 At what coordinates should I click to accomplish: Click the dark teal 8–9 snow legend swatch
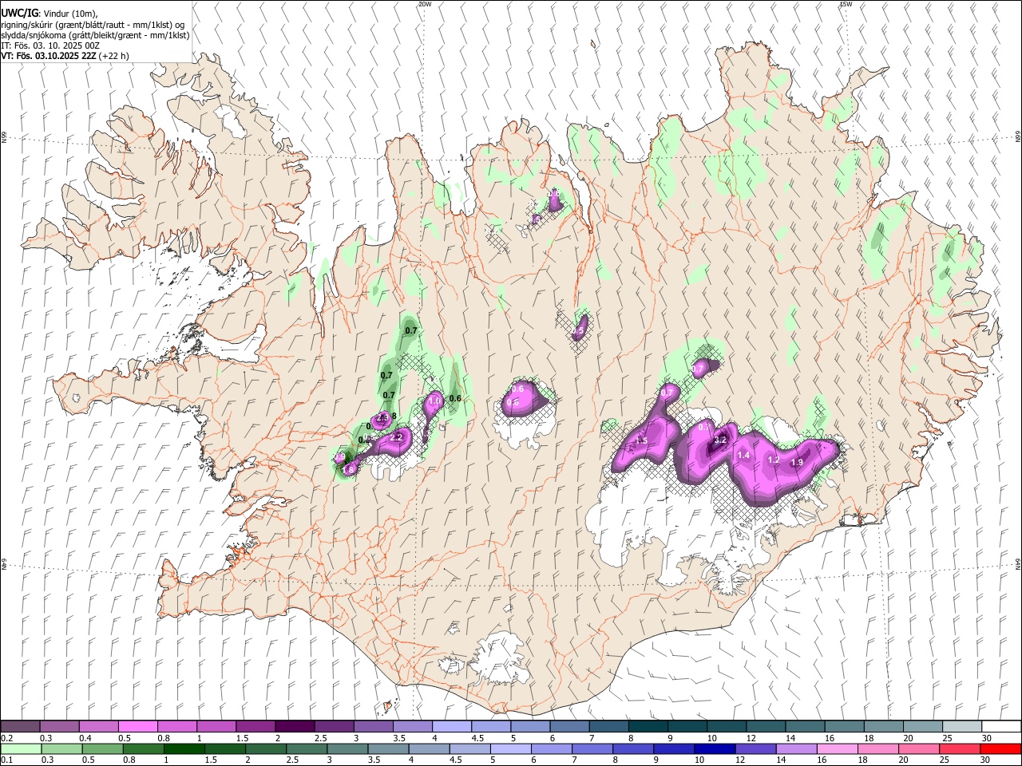tap(648, 727)
